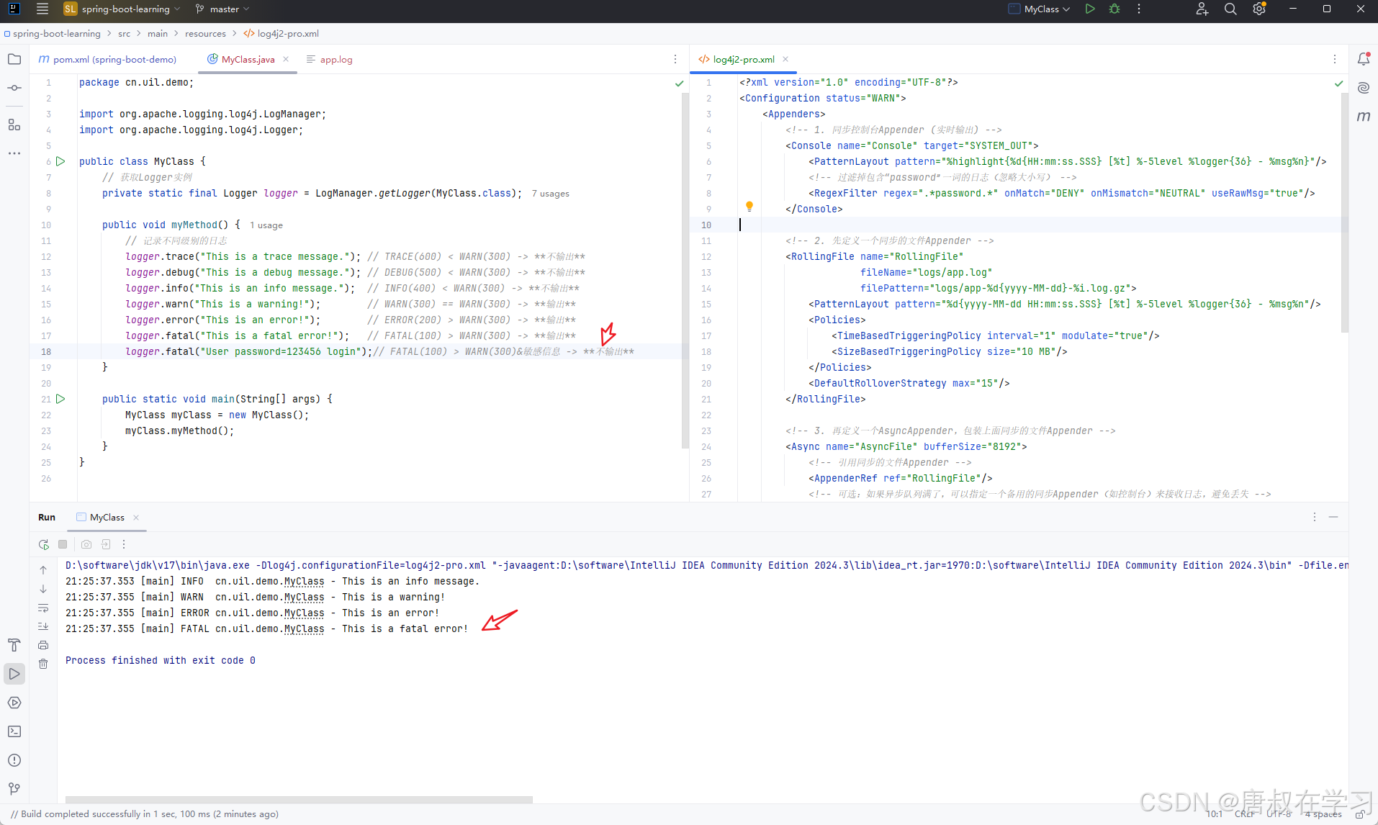Click the Stop button in Run toolbar
The image size is (1378, 825).
(x=63, y=544)
